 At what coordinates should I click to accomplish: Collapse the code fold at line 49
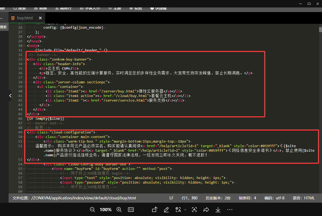(24, 132)
